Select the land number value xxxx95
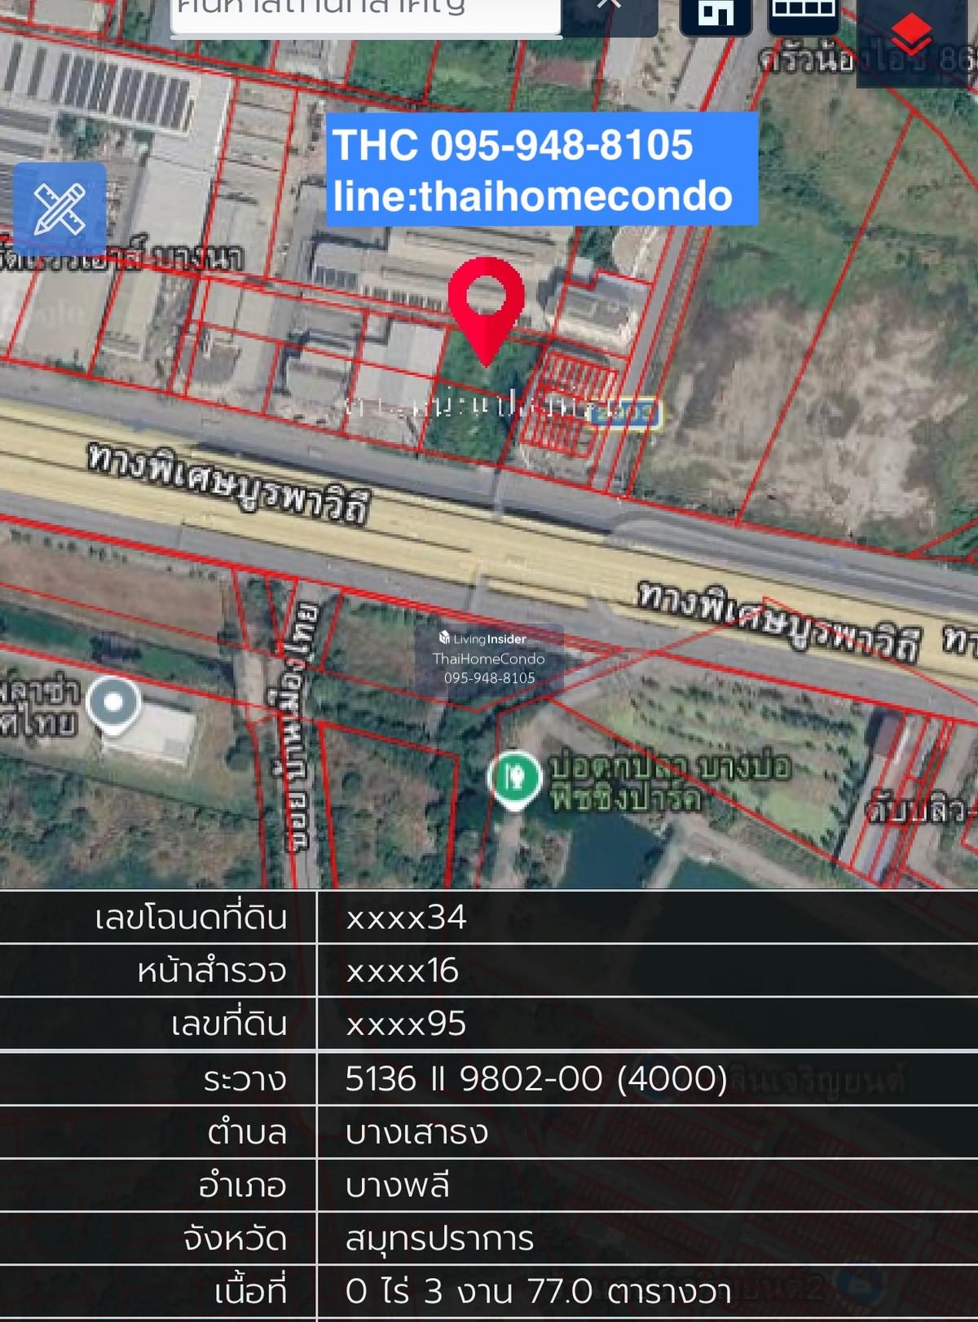 [406, 1024]
